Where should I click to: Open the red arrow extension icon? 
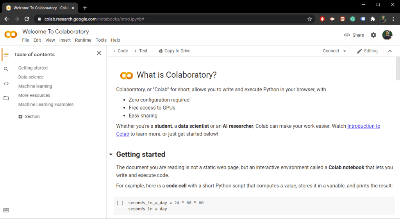[x=332, y=19]
